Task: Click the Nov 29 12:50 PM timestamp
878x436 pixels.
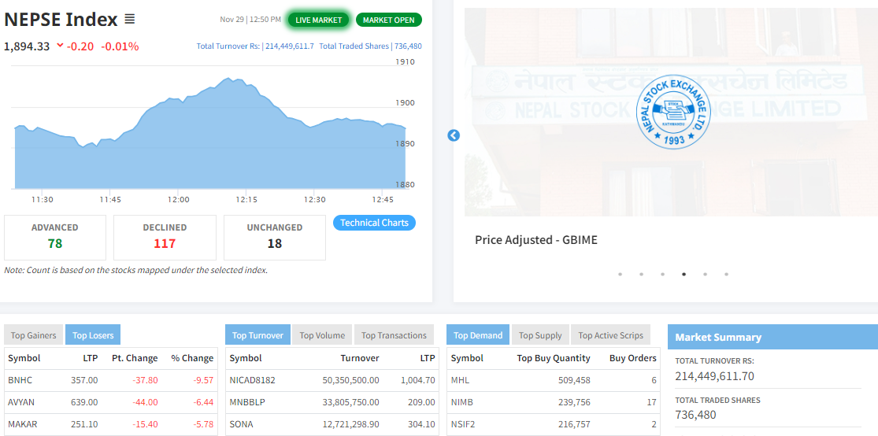Action: tap(250, 20)
